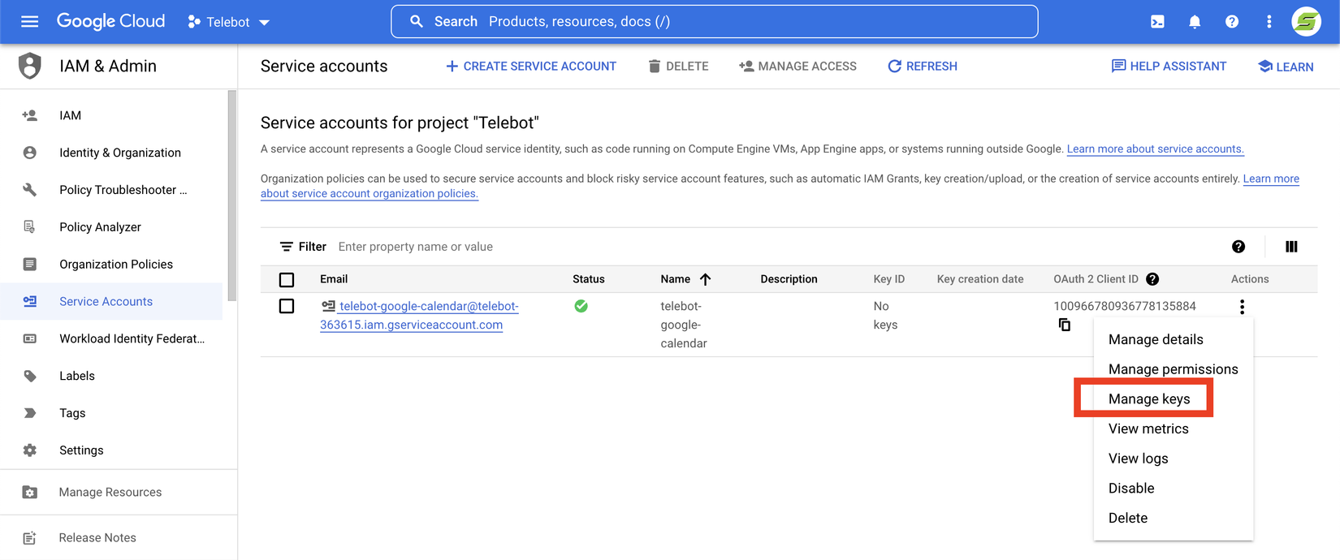Go to Workload Identity Federation in sidebar

click(x=132, y=338)
